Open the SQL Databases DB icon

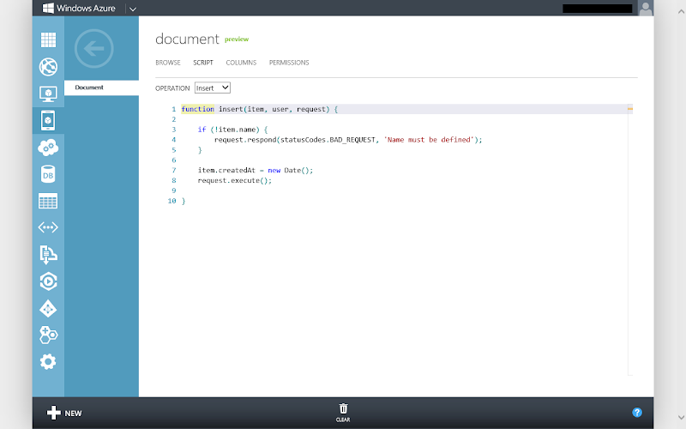click(x=48, y=174)
